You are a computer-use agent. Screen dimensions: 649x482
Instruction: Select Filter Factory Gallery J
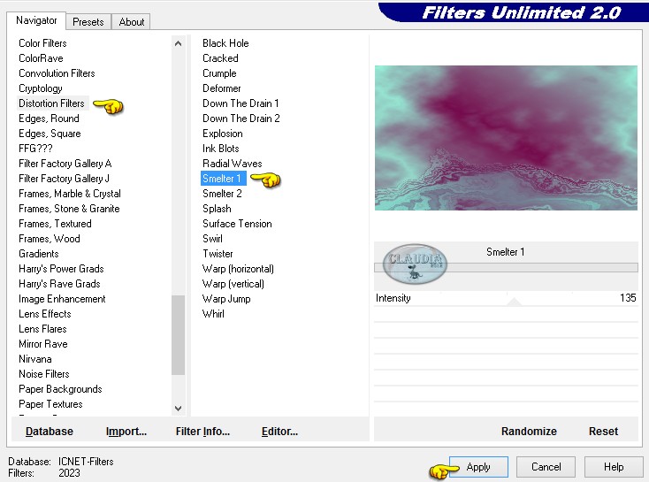click(x=64, y=179)
